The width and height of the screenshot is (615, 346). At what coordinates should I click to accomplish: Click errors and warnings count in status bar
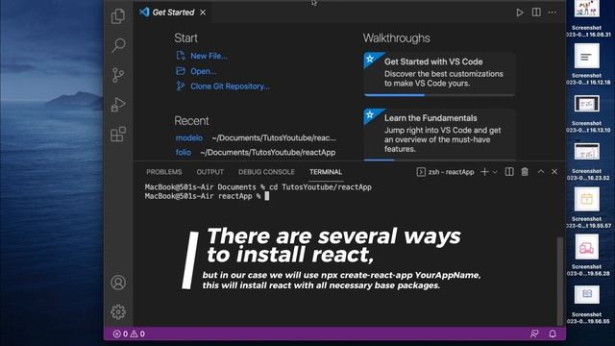[129, 334]
